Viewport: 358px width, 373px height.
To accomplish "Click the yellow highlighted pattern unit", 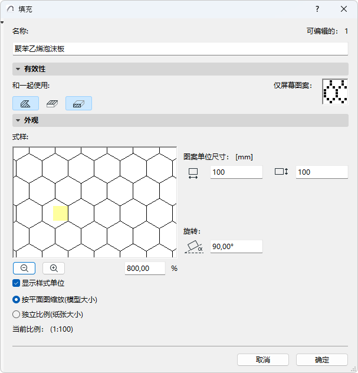I will point(60,213).
